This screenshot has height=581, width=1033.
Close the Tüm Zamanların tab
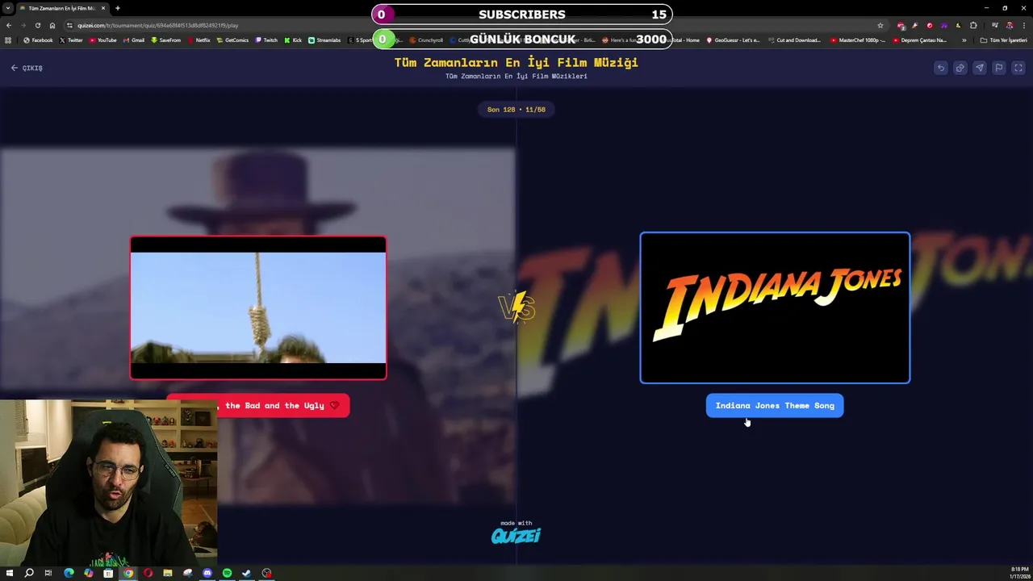click(103, 8)
